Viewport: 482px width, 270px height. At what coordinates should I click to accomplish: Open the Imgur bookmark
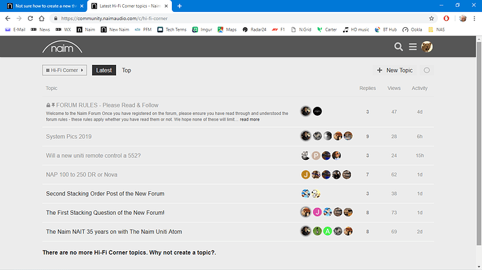click(x=203, y=29)
